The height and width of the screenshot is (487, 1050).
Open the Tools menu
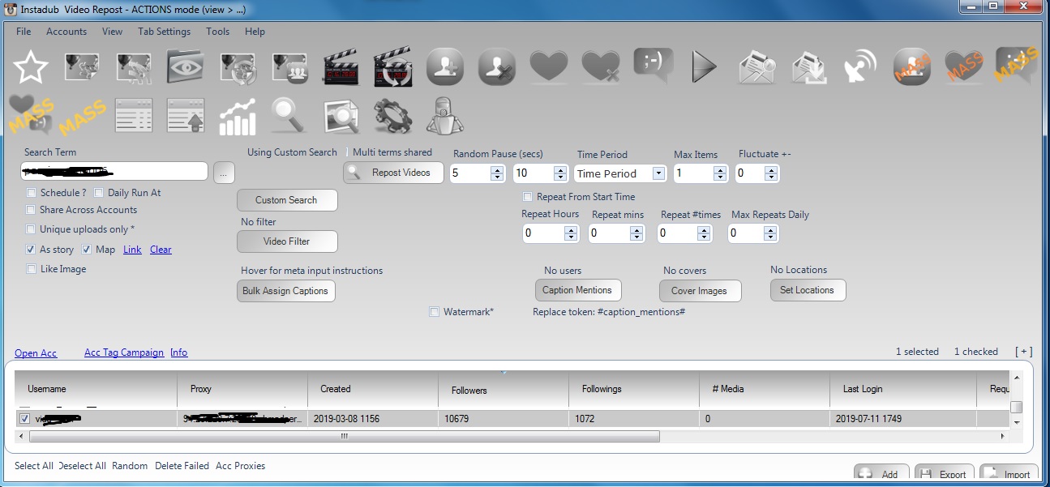click(x=218, y=32)
